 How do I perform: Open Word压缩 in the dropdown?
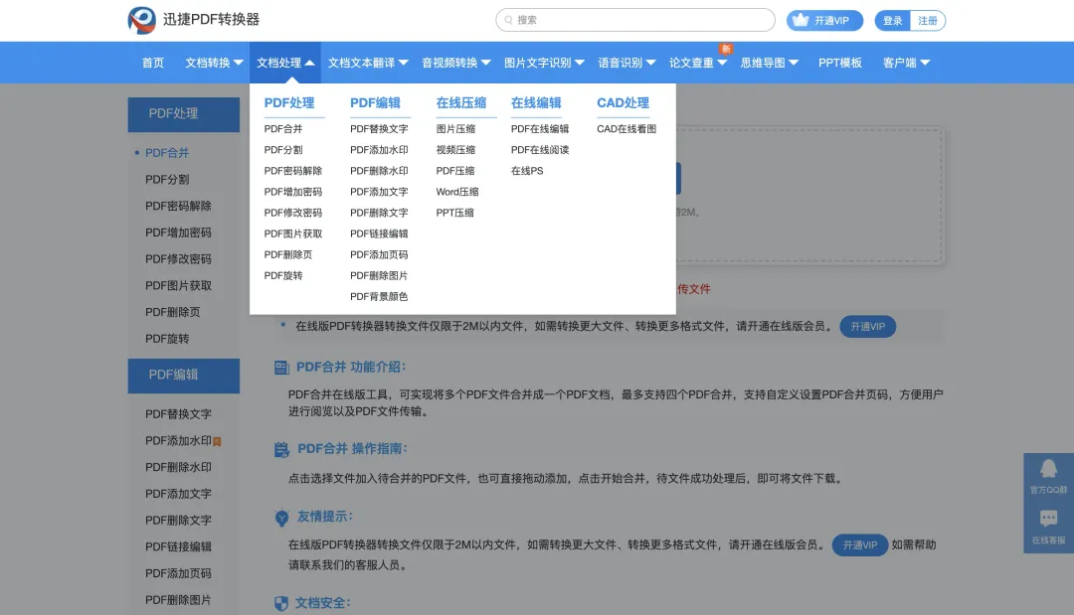point(456,192)
